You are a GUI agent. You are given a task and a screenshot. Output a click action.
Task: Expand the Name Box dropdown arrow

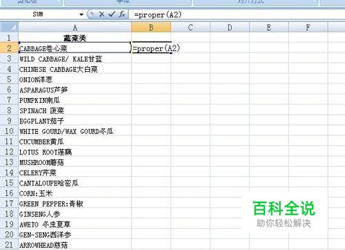coord(81,15)
